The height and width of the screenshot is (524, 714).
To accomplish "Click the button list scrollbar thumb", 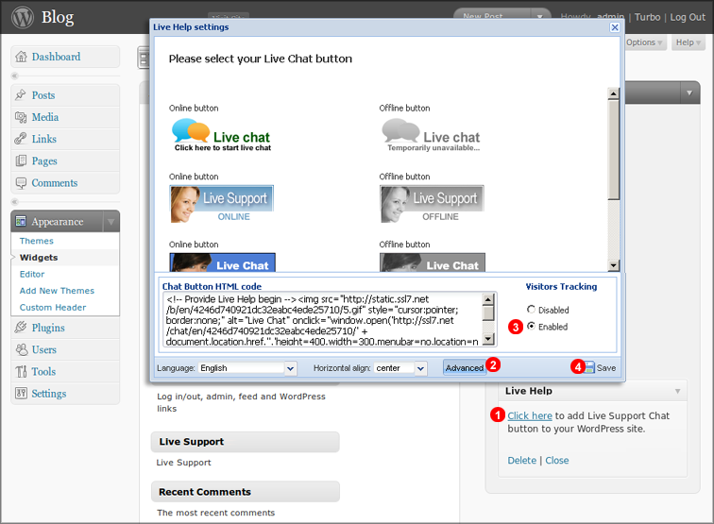I will (613, 150).
